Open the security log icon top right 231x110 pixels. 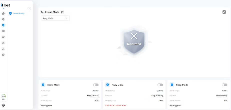point(224,12)
